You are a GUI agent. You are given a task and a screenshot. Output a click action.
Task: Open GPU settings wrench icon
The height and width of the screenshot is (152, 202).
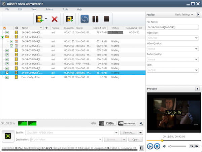[141, 123]
